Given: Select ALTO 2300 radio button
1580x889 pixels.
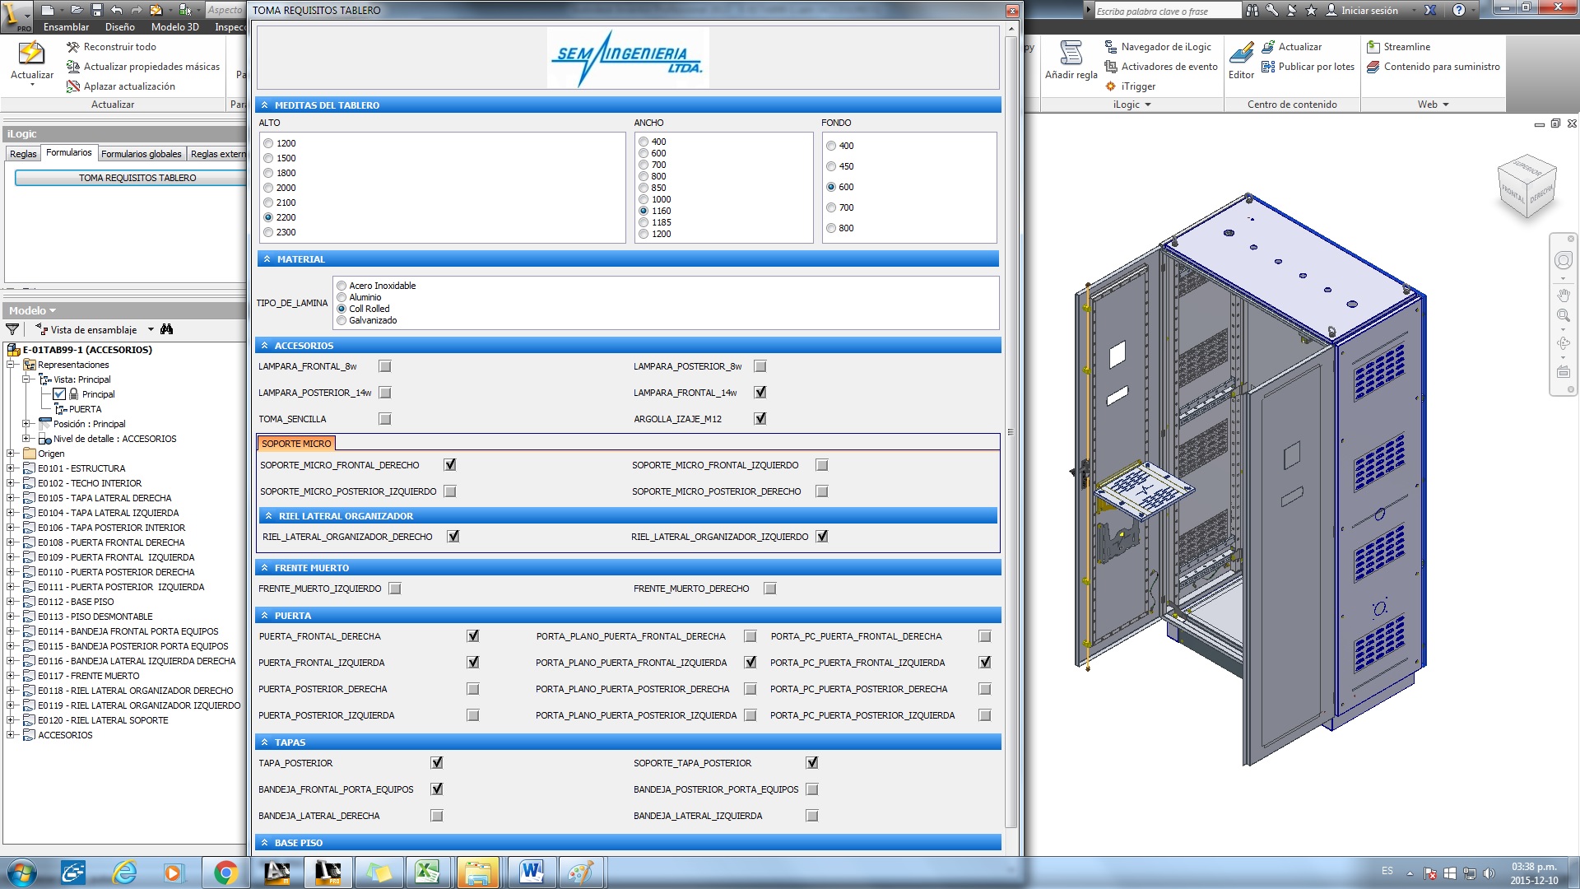Looking at the screenshot, I should pyautogui.click(x=268, y=233).
